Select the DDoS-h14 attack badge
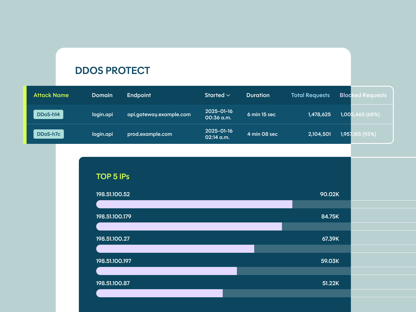This screenshot has width=416, height=312. (x=48, y=114)
